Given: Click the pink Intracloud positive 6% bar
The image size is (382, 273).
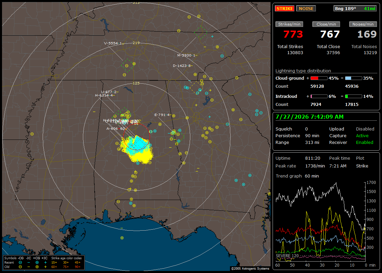Looking at the screenshot, I should pos(319,96).
